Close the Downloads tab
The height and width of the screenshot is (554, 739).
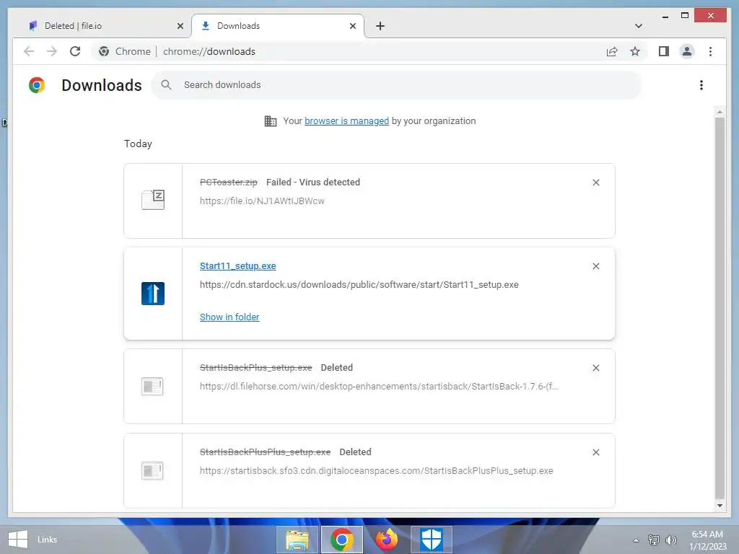pos(352,26)
